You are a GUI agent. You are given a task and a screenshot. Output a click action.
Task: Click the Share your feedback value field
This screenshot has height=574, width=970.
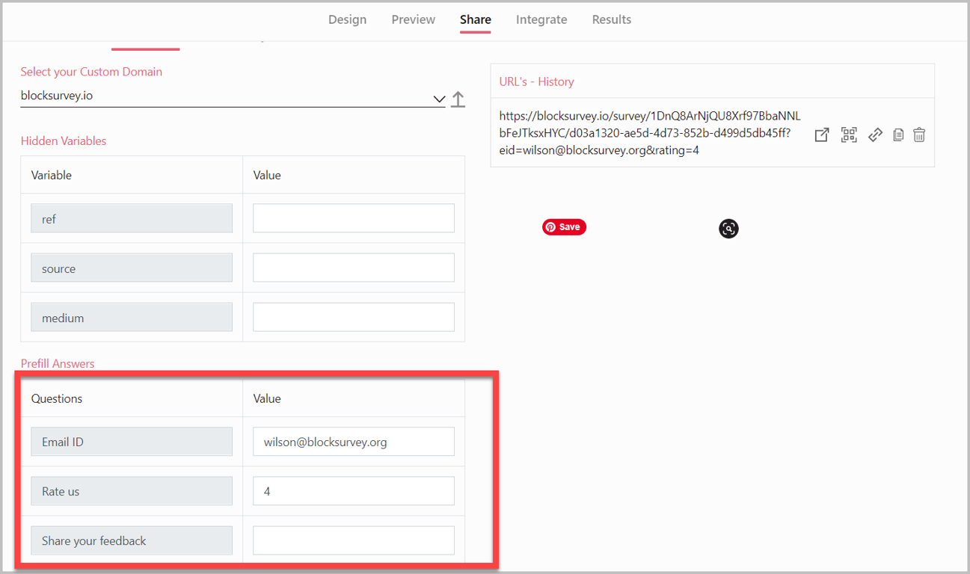(354, 540)
